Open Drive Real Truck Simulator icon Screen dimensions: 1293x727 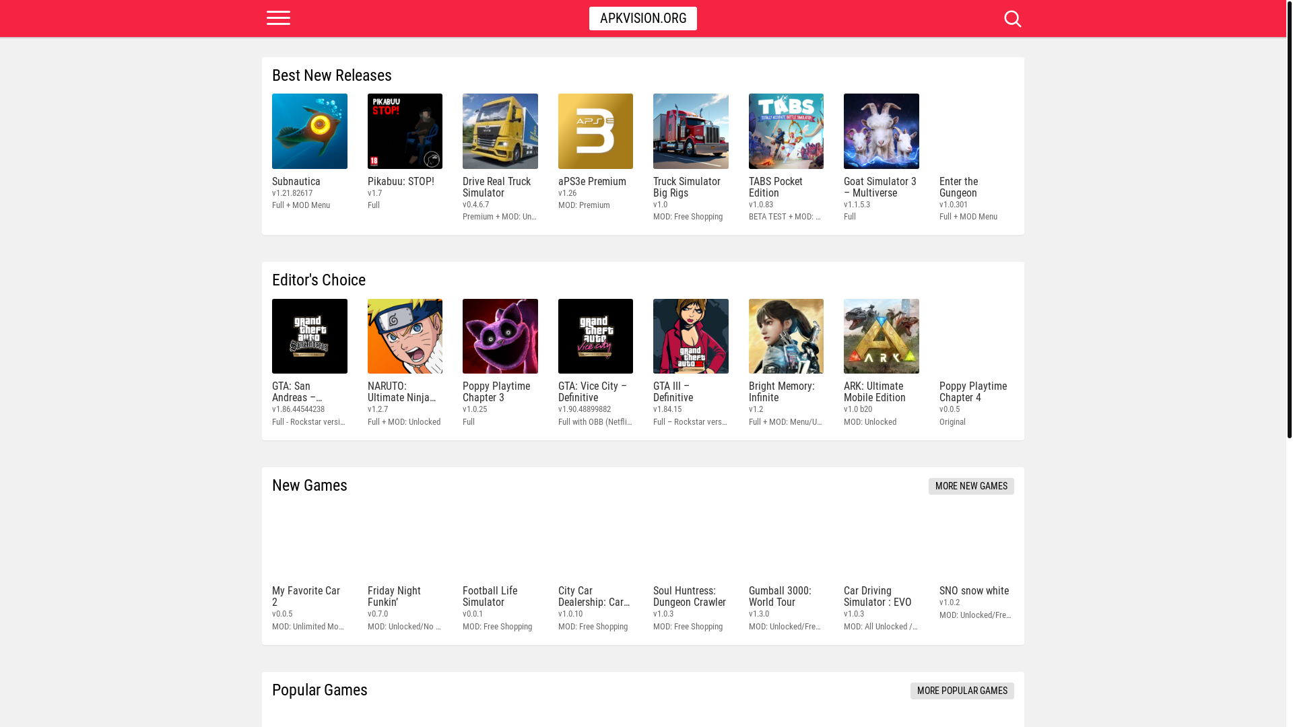point(500,131)
